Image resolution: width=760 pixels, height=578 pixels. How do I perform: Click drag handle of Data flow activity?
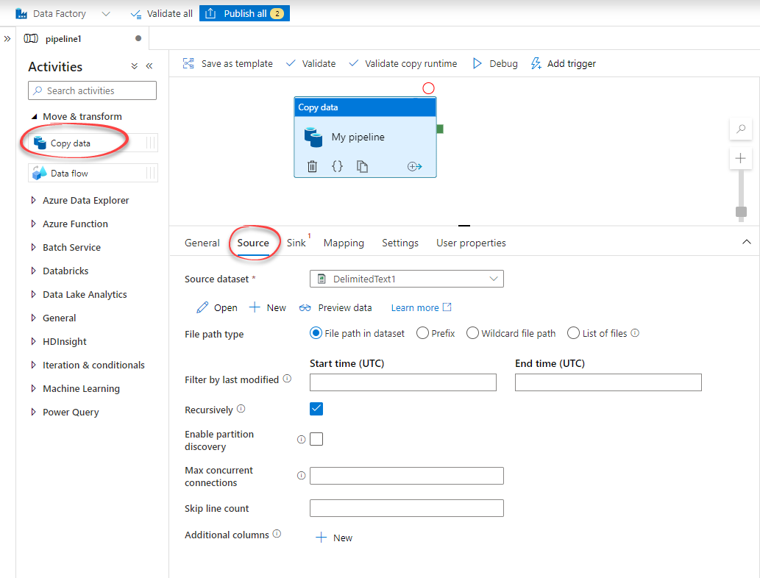(x=151, y=173)
